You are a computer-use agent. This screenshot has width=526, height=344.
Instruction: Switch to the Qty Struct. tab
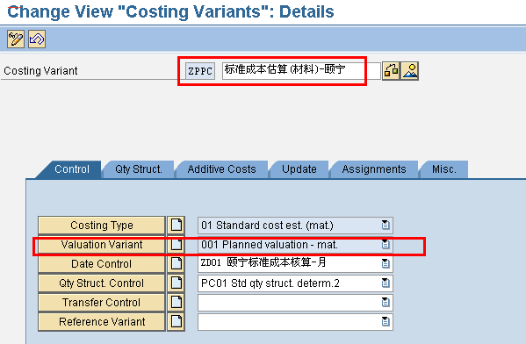coord(139,169)
